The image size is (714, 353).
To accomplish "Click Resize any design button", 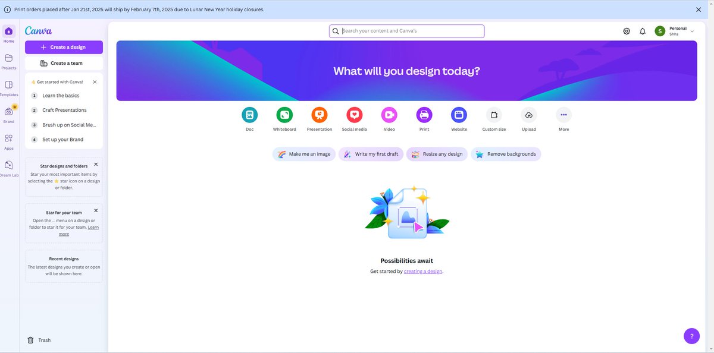I will pos(437,154).
